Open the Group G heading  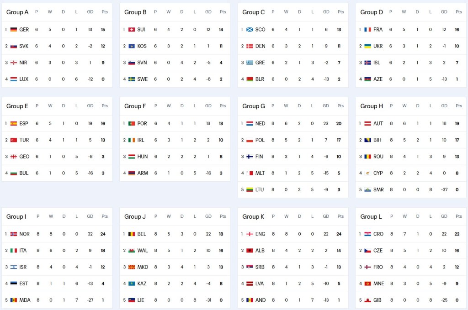click(x=254, y=106)
